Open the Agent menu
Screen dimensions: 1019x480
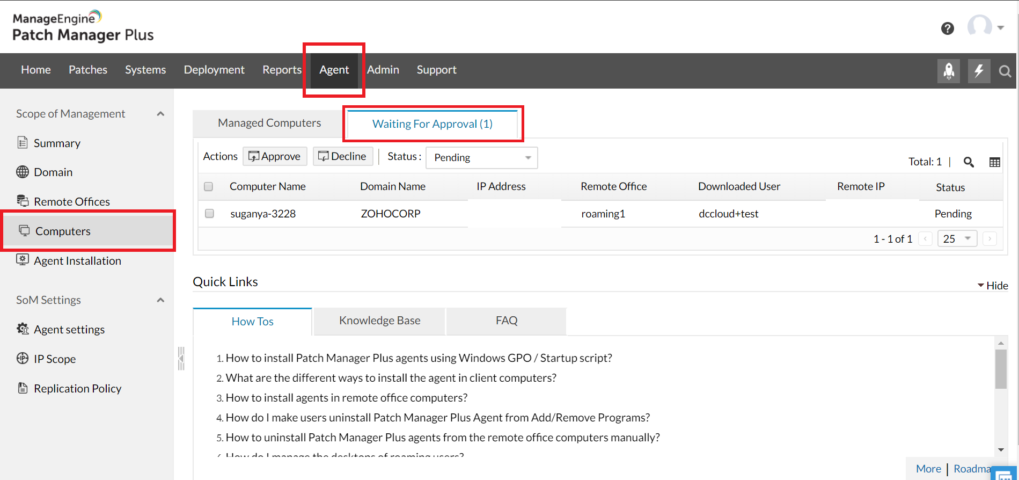(334, 70)
